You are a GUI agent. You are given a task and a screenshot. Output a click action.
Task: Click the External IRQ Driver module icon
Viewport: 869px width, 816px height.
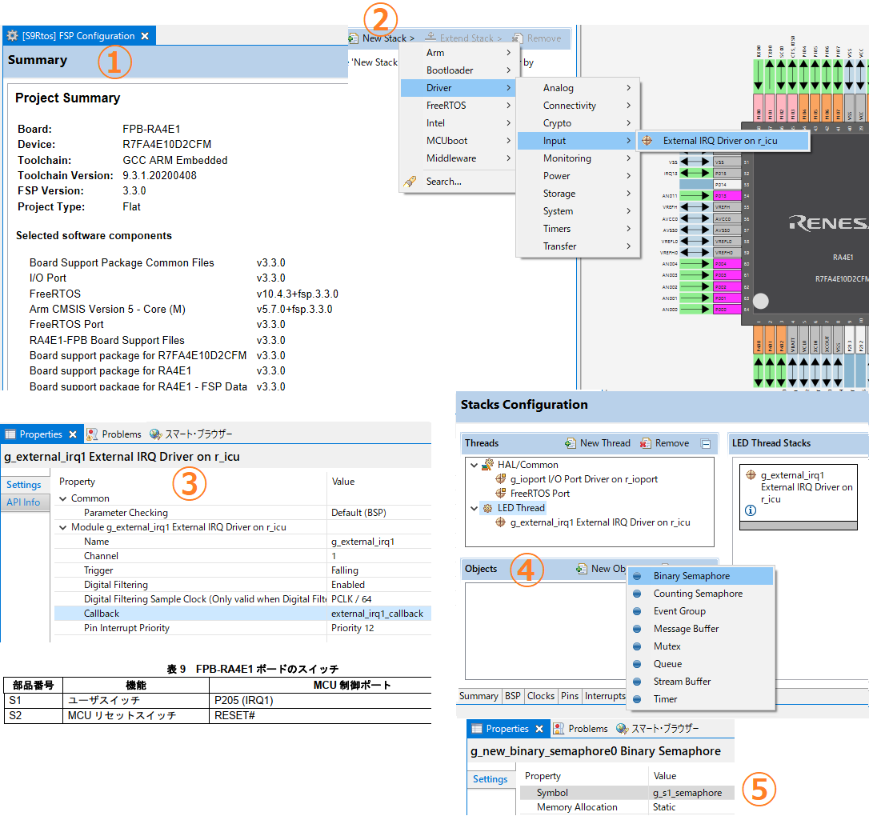(647, 141)
